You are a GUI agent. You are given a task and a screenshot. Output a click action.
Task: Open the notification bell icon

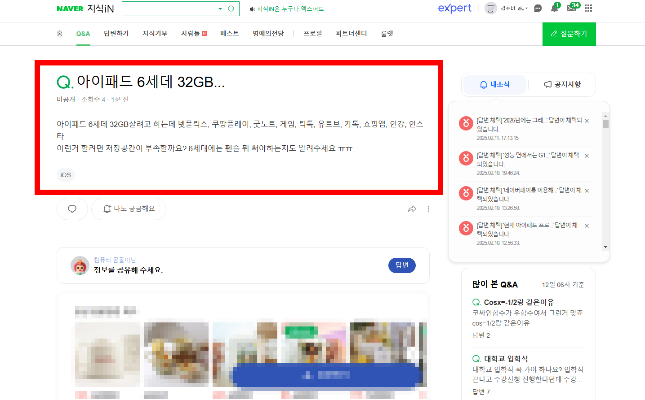(554, 8)
